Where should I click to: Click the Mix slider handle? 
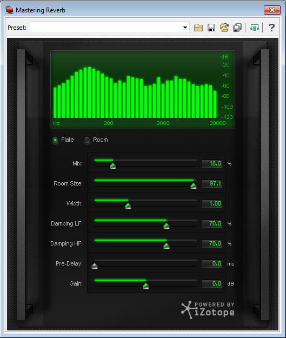113,166
